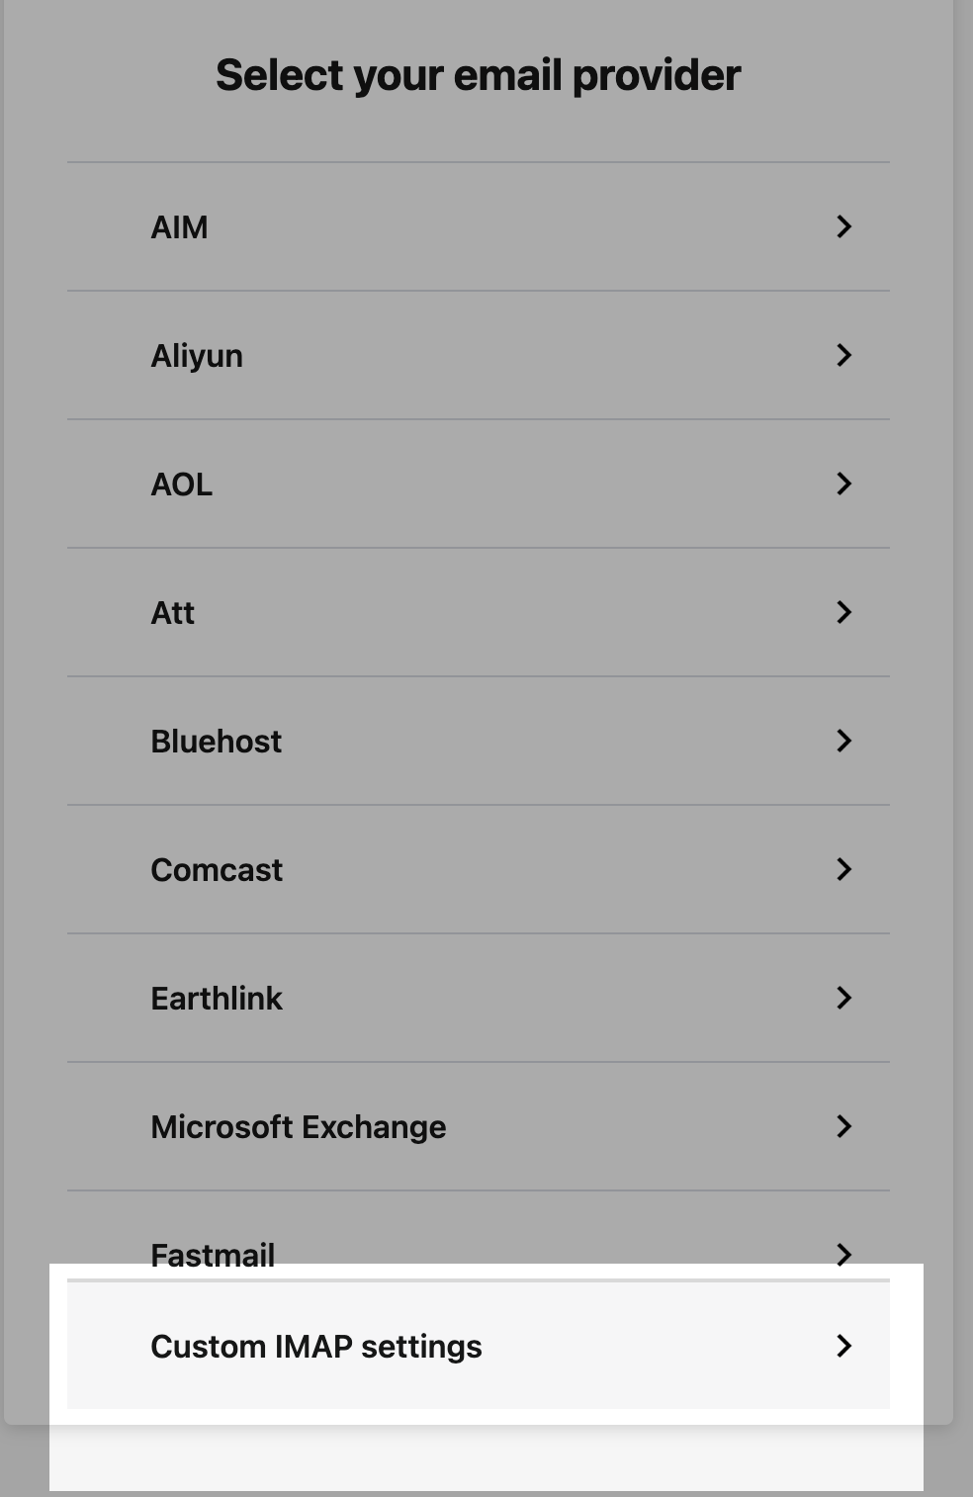Image resolution: width=973 pixels, height=1497 pixels.
Task: Choose the Fastmail provider label
Action: click(213, 1254)
